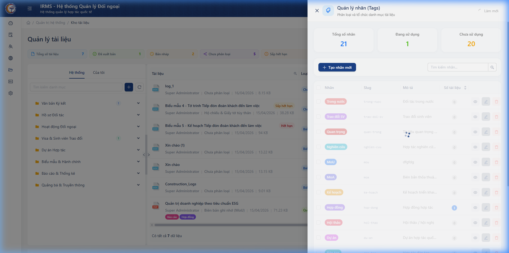Expand the Dự án Hợp tác folder chevron

[138, 150]
